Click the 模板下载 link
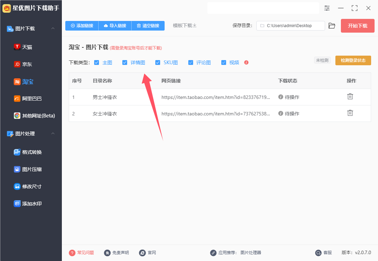The width and height of the screenshot is (378, 261). coord(185,25)
